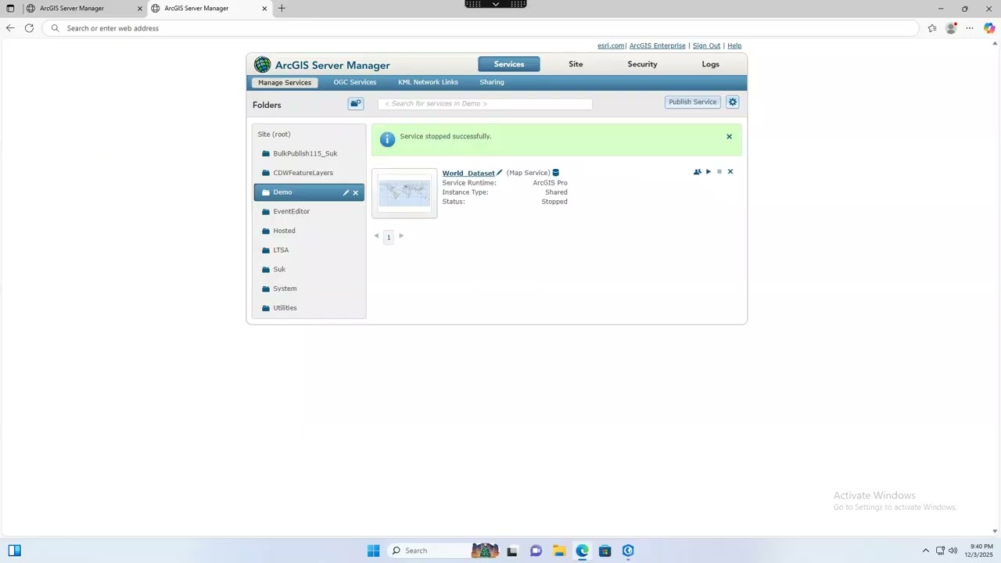Open the settings gear next to Publish Service
The height and width of the screenshot is (563, 1001).
click(733, 102)
